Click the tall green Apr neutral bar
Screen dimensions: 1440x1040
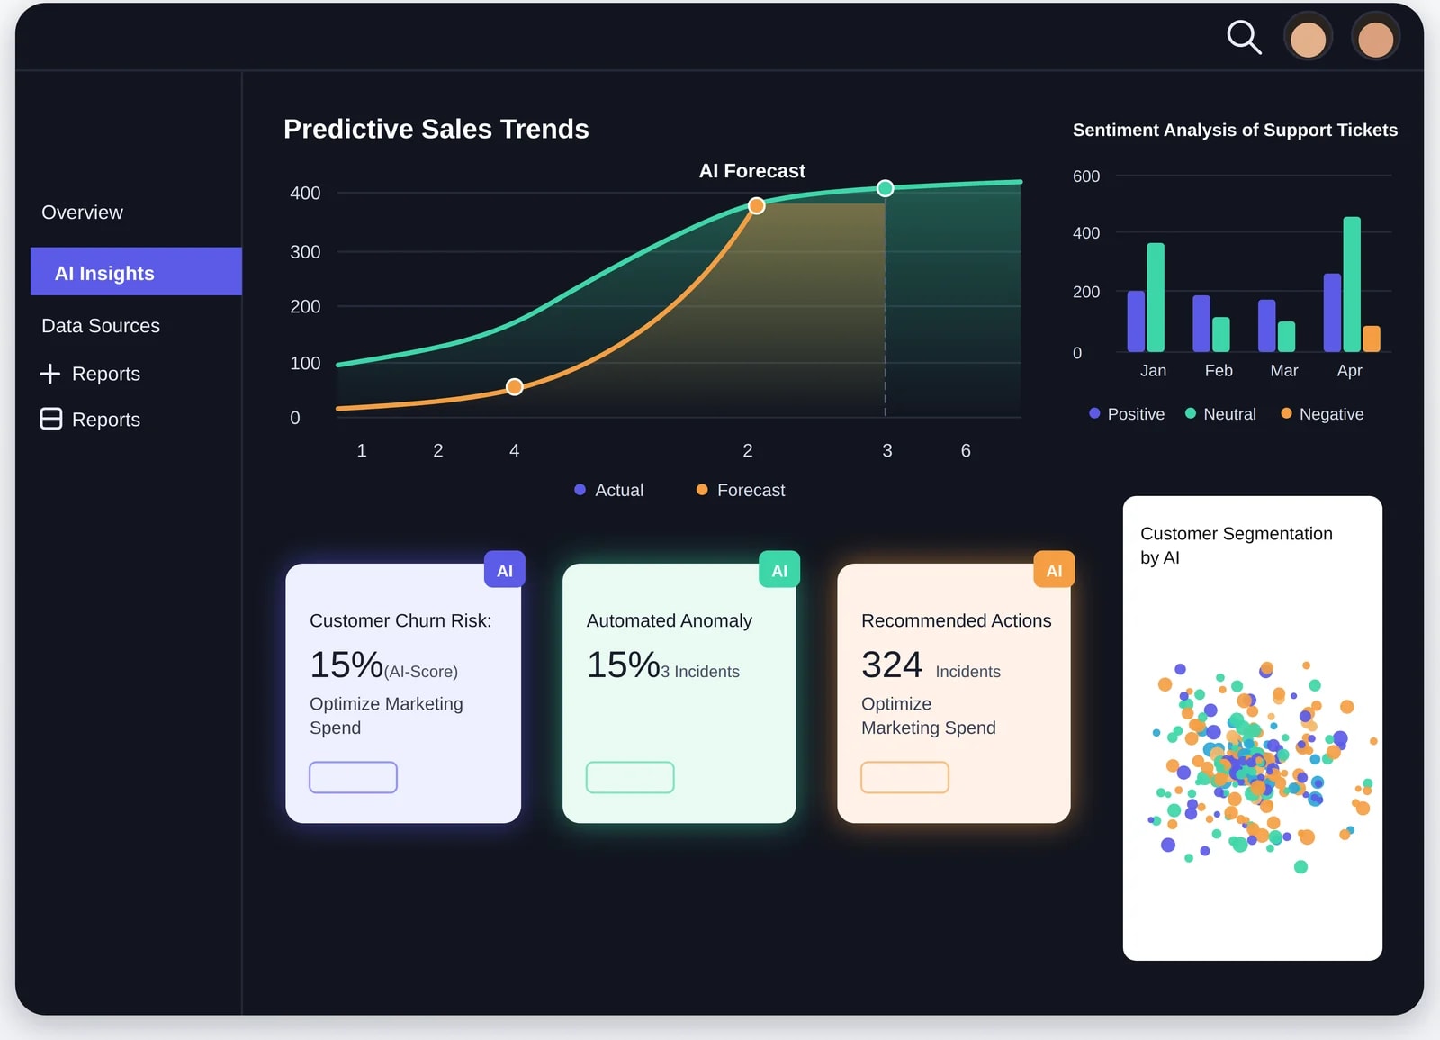click(1352, 285)
